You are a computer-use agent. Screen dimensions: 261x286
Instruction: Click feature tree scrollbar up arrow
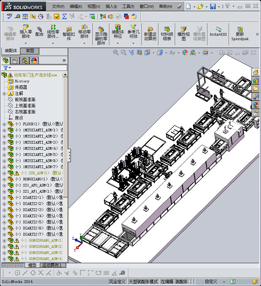point(65,75)
